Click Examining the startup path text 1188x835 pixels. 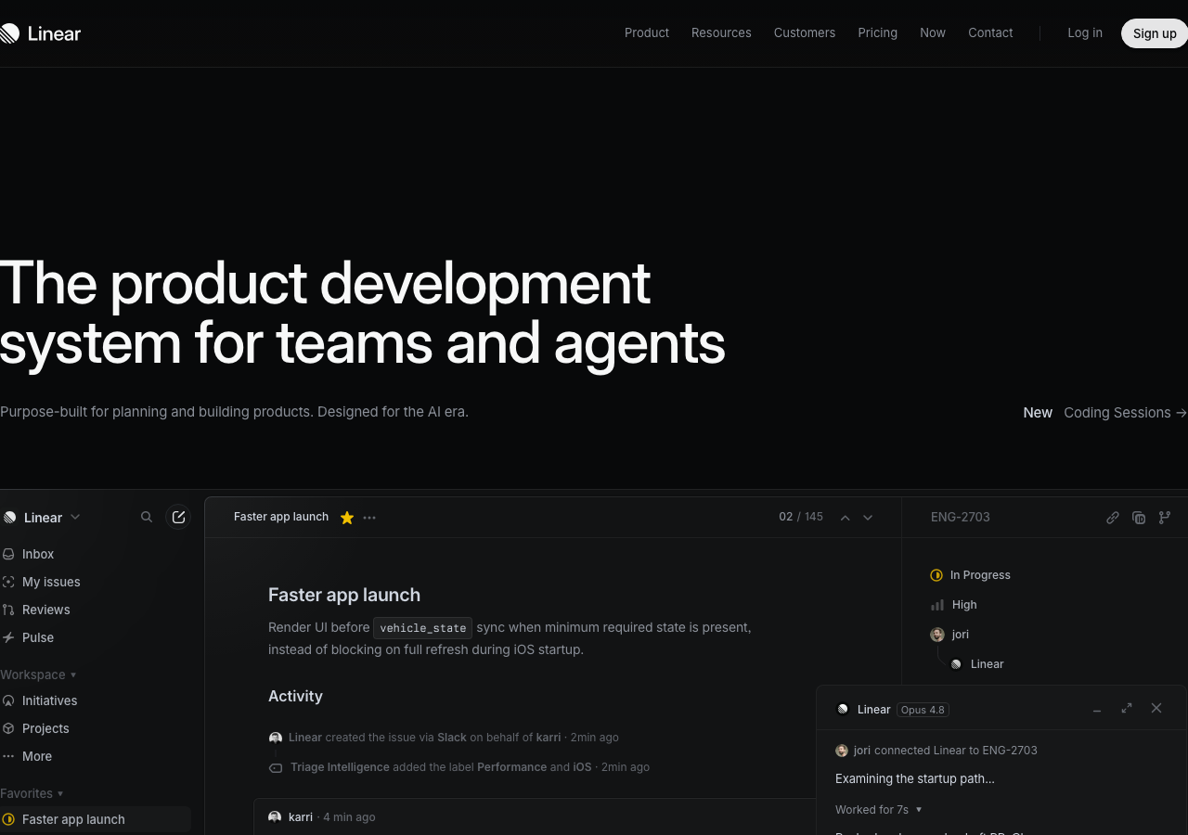click(x=915, y=778)
